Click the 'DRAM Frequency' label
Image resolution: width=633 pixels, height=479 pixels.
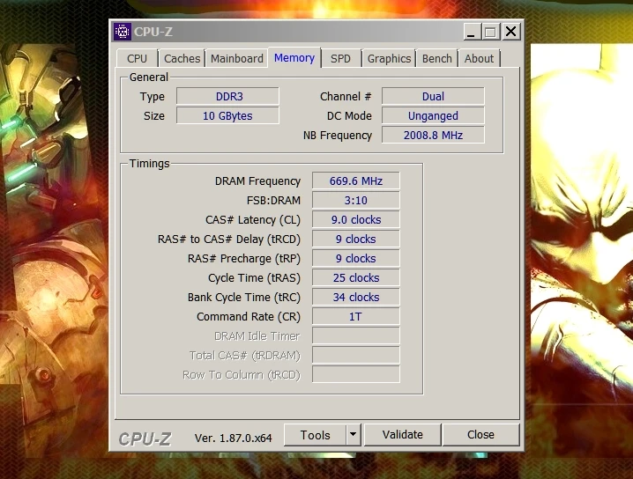257,181
